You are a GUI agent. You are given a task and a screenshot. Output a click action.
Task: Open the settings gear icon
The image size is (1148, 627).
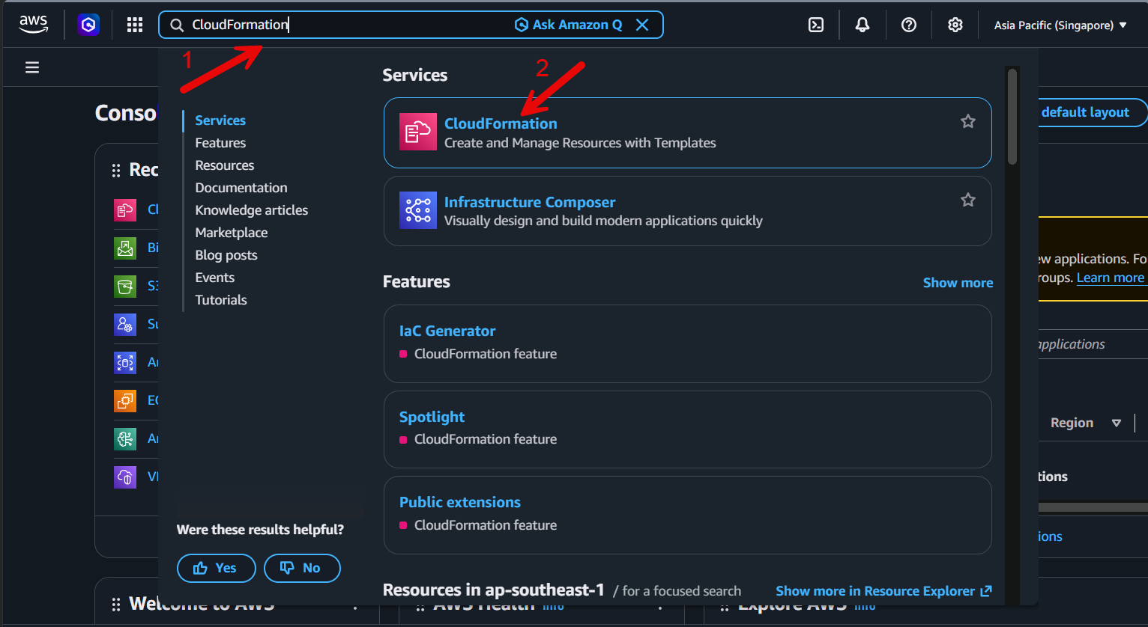955,25
